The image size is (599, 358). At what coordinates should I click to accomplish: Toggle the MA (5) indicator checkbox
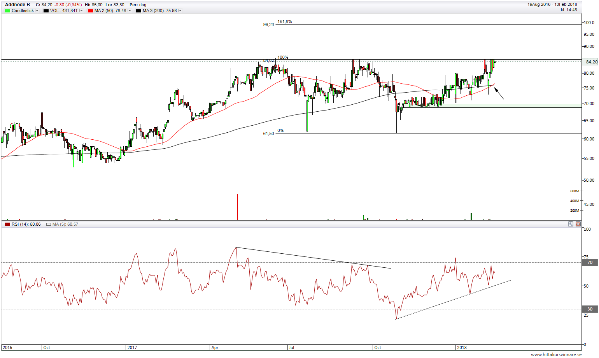[x=49, y=225]
